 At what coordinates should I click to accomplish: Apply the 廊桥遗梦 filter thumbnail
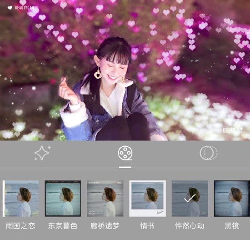point(105,199)
